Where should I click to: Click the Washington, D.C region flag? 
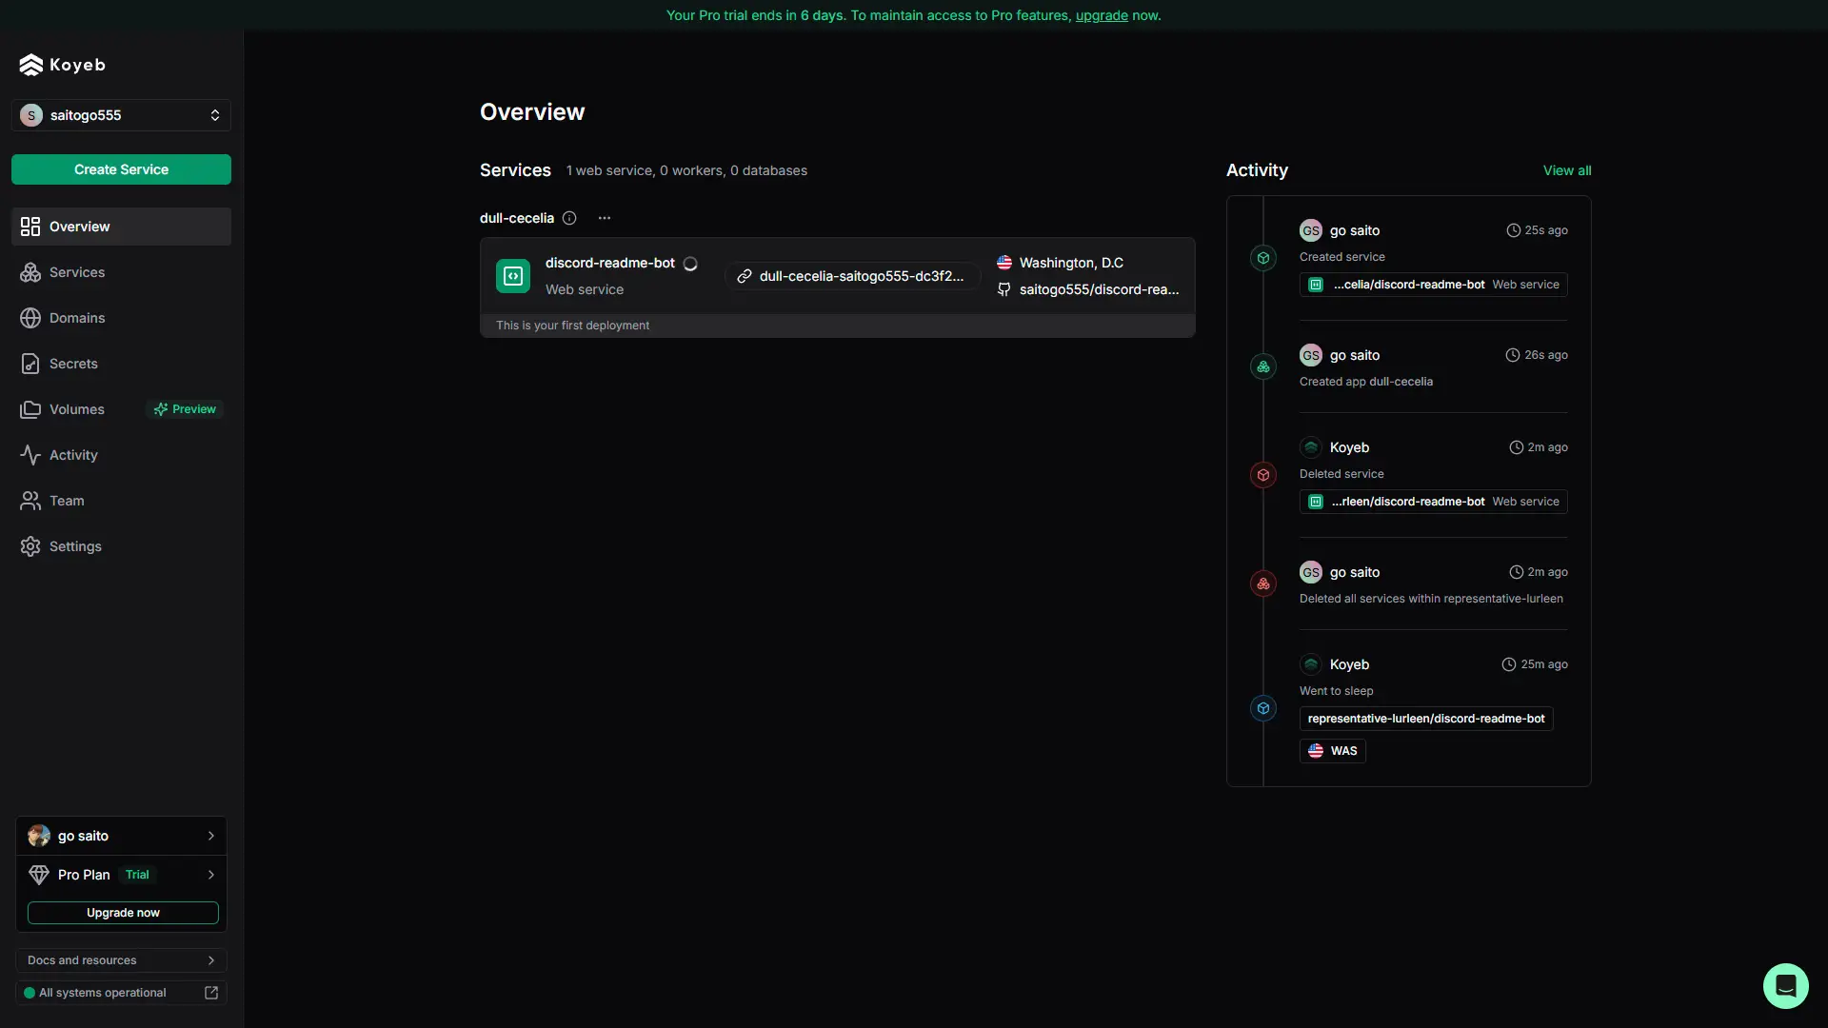click(x=1004, y=263)
